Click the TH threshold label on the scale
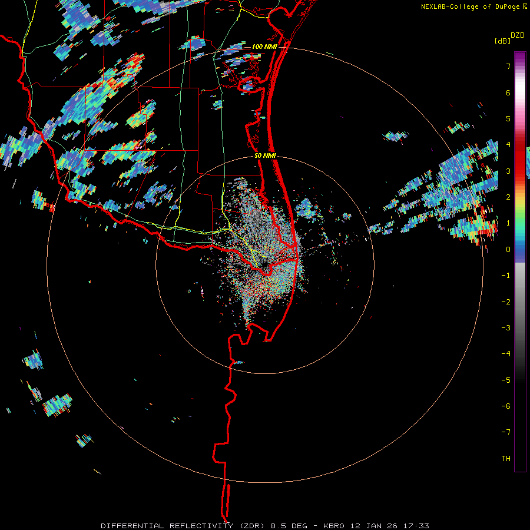The width and height of the screenshot is (530, 530). coord(506,459)
